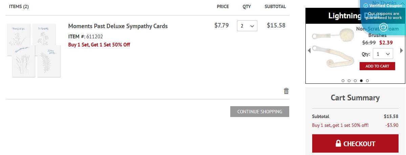This screenshot has width=406, height=155.
Task: Click Continue Shopping button
Action: [x=260, y=112]
